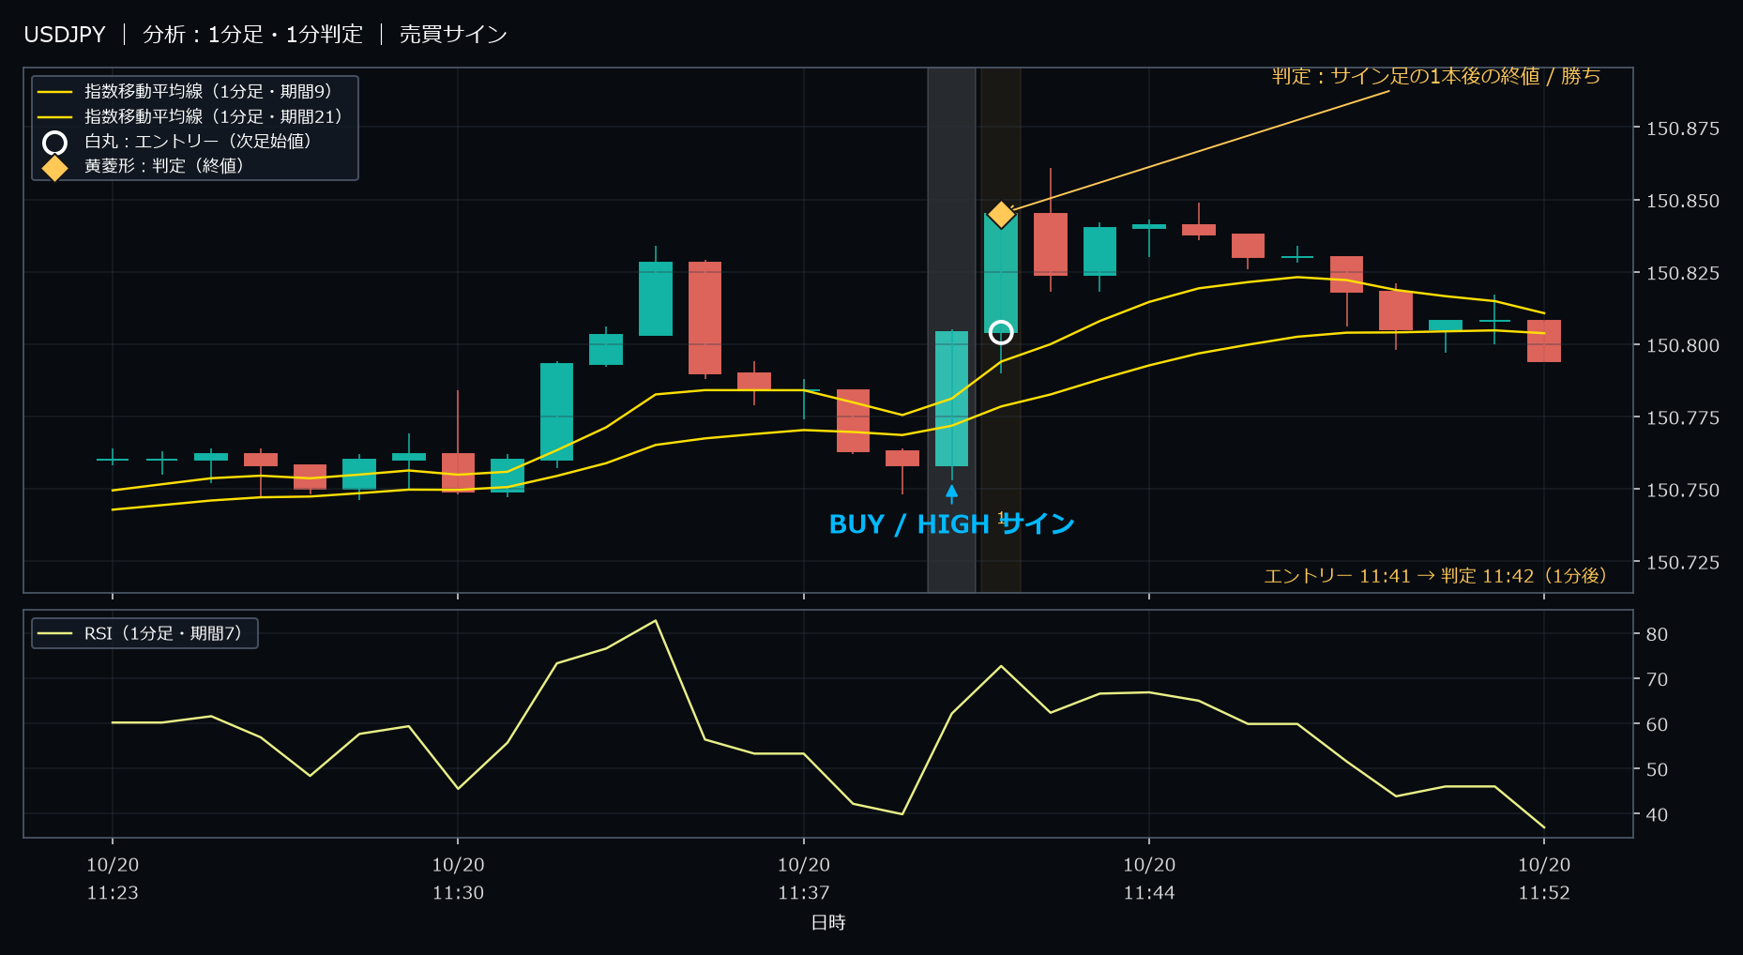Click the 日時 x-axis title
The image size is (1743, 955).
[828, 922]
